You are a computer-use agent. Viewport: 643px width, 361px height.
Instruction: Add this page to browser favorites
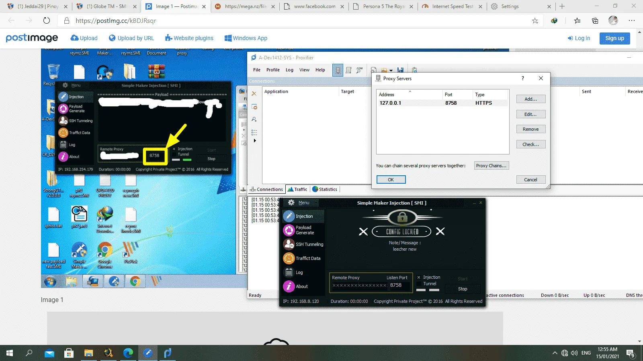pyautogui.click(x=535, y=21)
